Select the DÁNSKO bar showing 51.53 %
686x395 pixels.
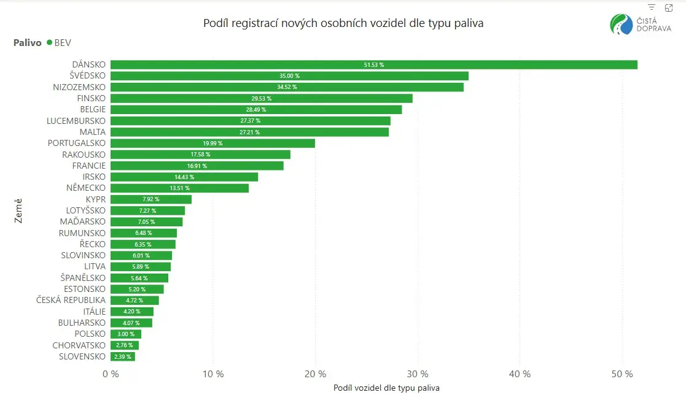pyautogui.click(x=374, y=64)
